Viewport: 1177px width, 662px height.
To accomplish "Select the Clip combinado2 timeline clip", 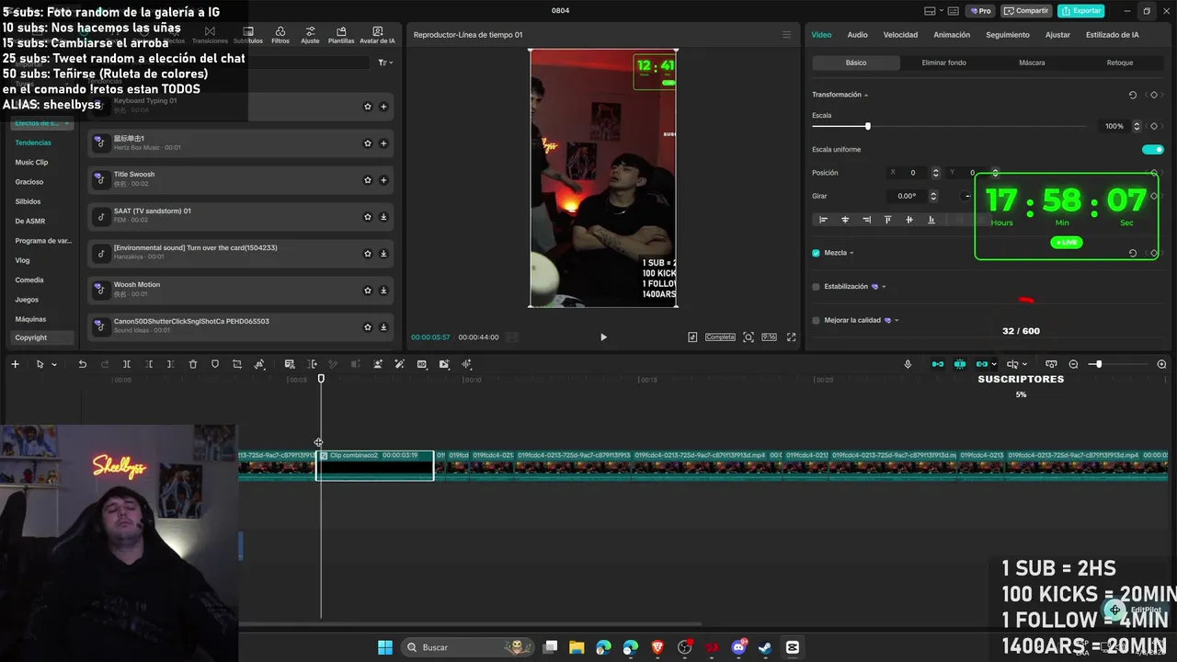I will [375, 465].
